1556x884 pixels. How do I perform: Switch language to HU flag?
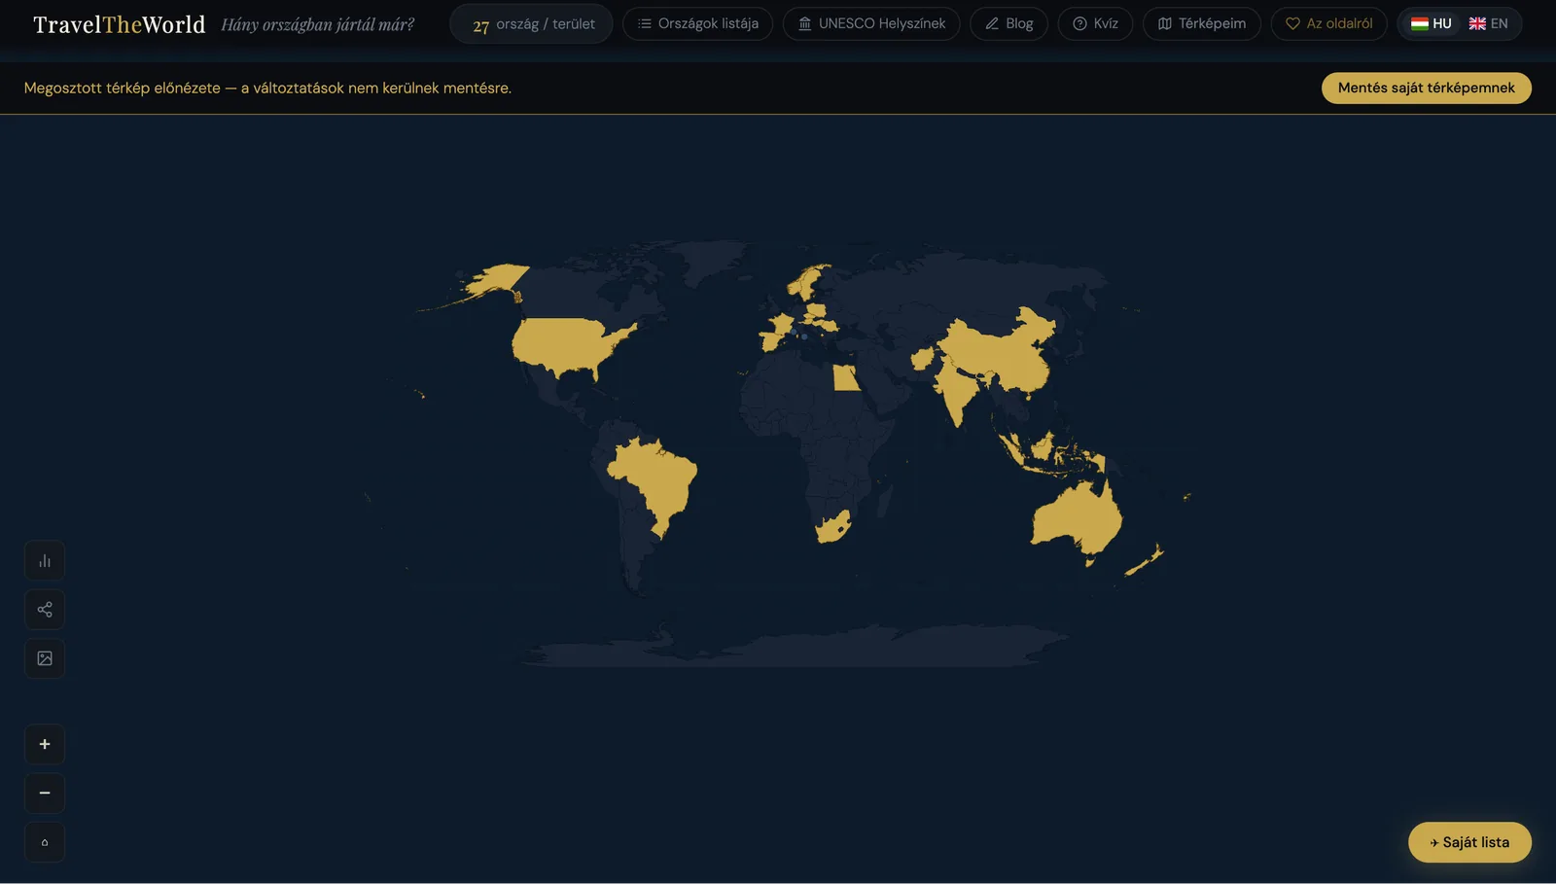1432,23
